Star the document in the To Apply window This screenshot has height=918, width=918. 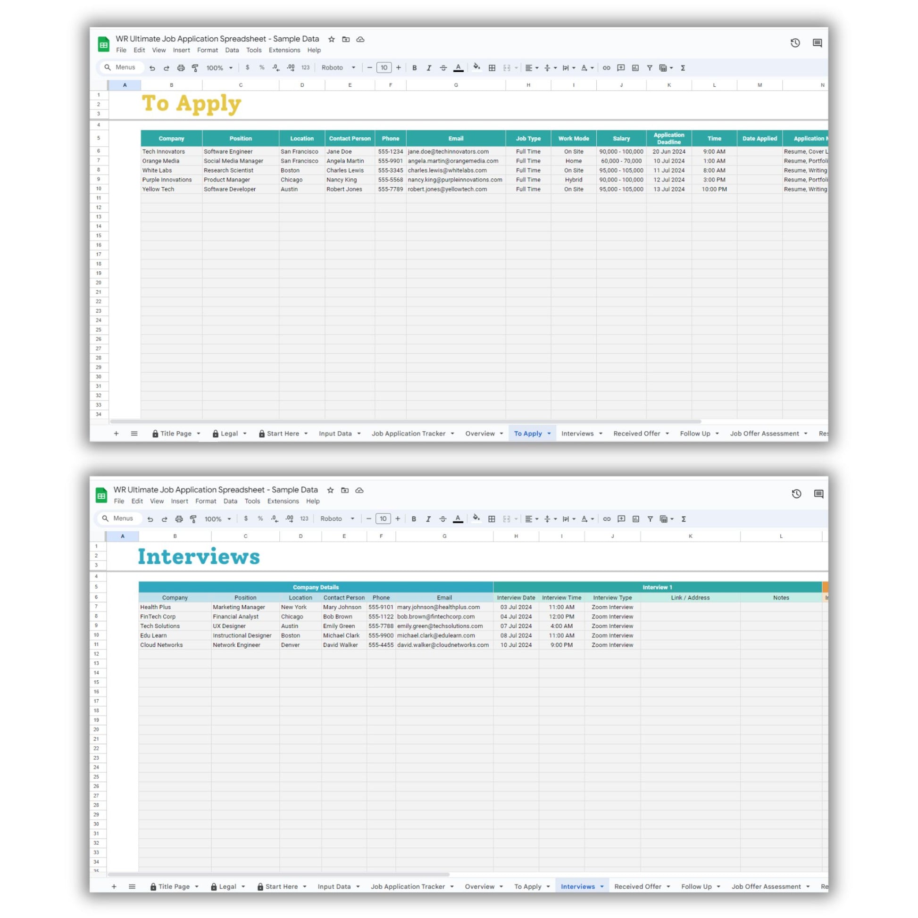click(332, 39)
